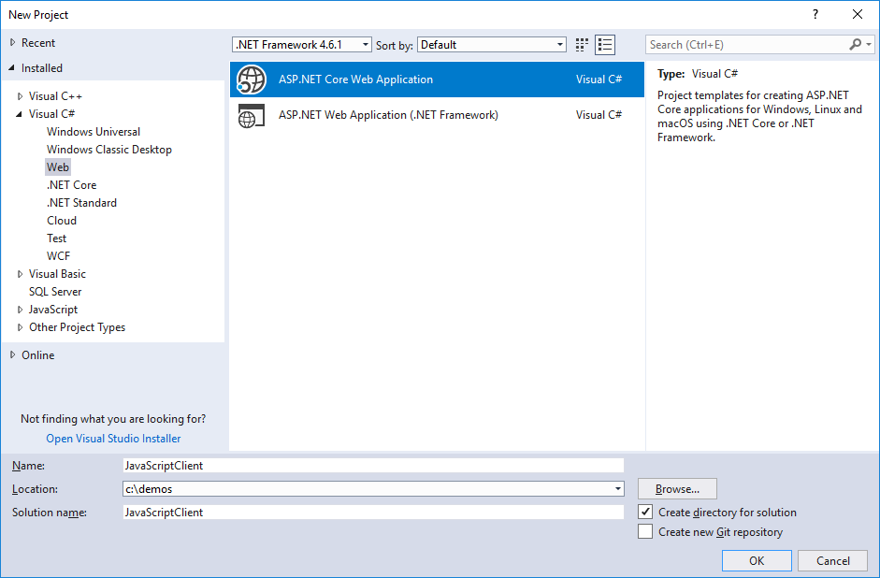Switch to small icons view
880x578 pixels.
[582, 45]
